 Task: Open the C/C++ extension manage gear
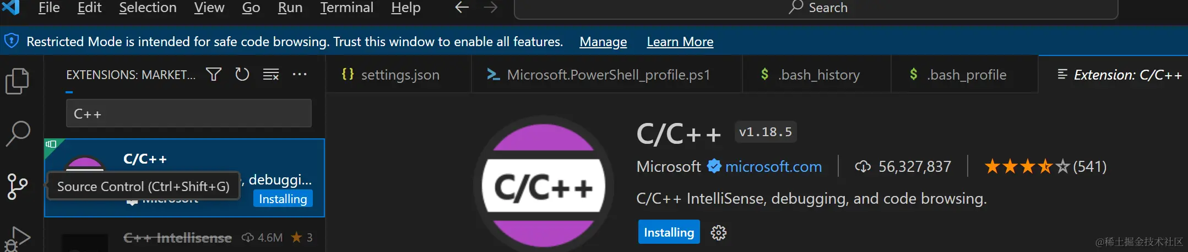[719, 233]
